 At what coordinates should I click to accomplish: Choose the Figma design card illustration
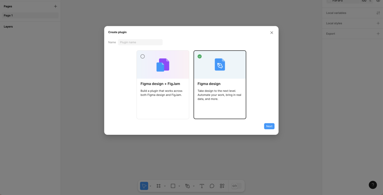(220, 65)
